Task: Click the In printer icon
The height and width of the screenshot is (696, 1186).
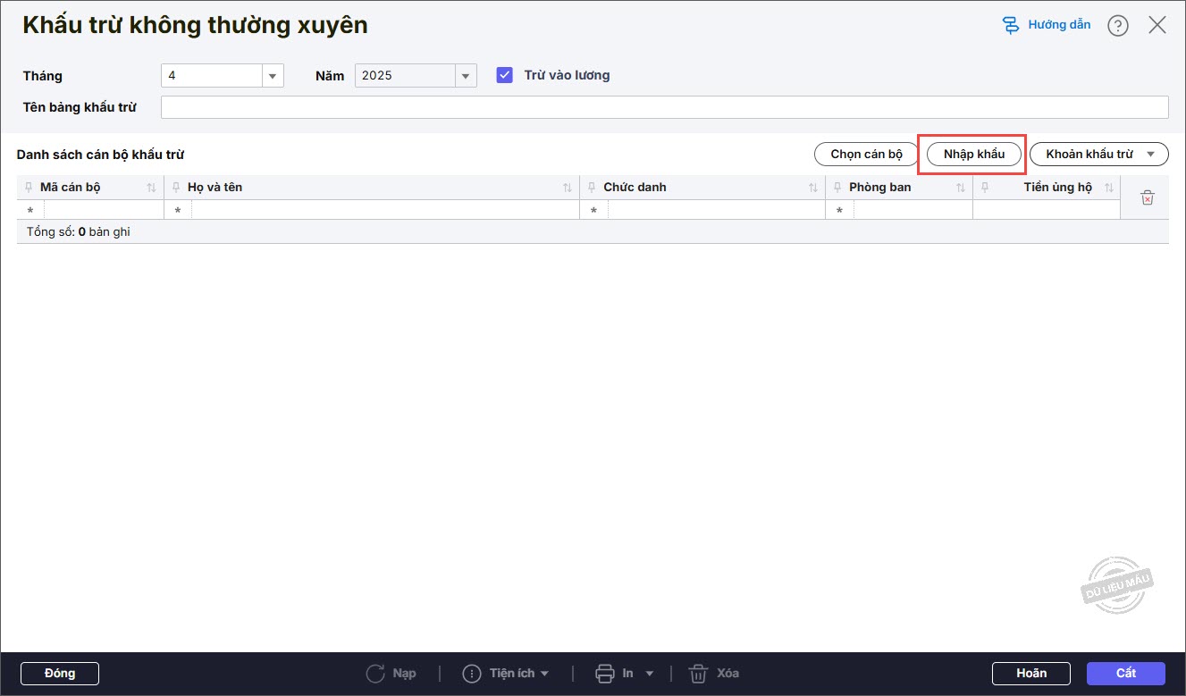Action: pos(605,673)
